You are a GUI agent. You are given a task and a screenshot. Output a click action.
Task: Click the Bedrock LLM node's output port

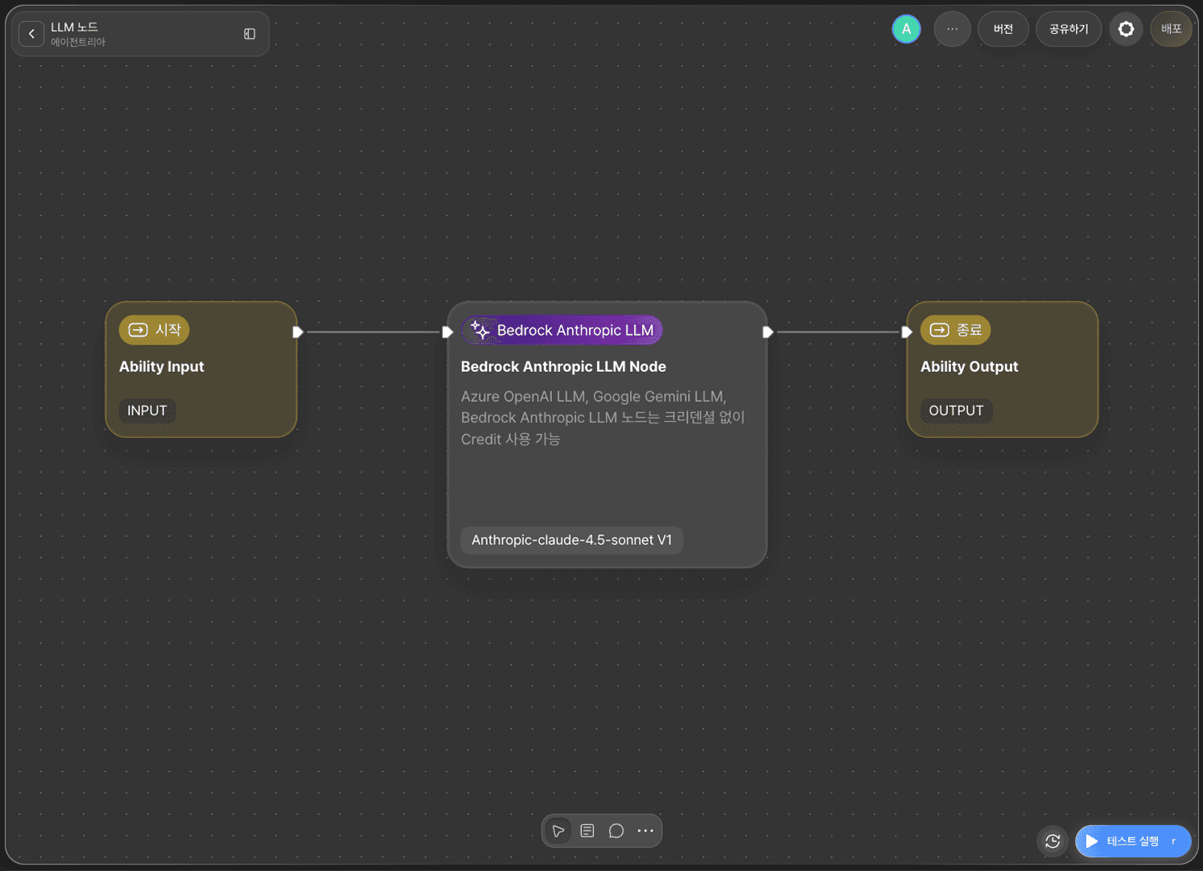pos(768,332)
